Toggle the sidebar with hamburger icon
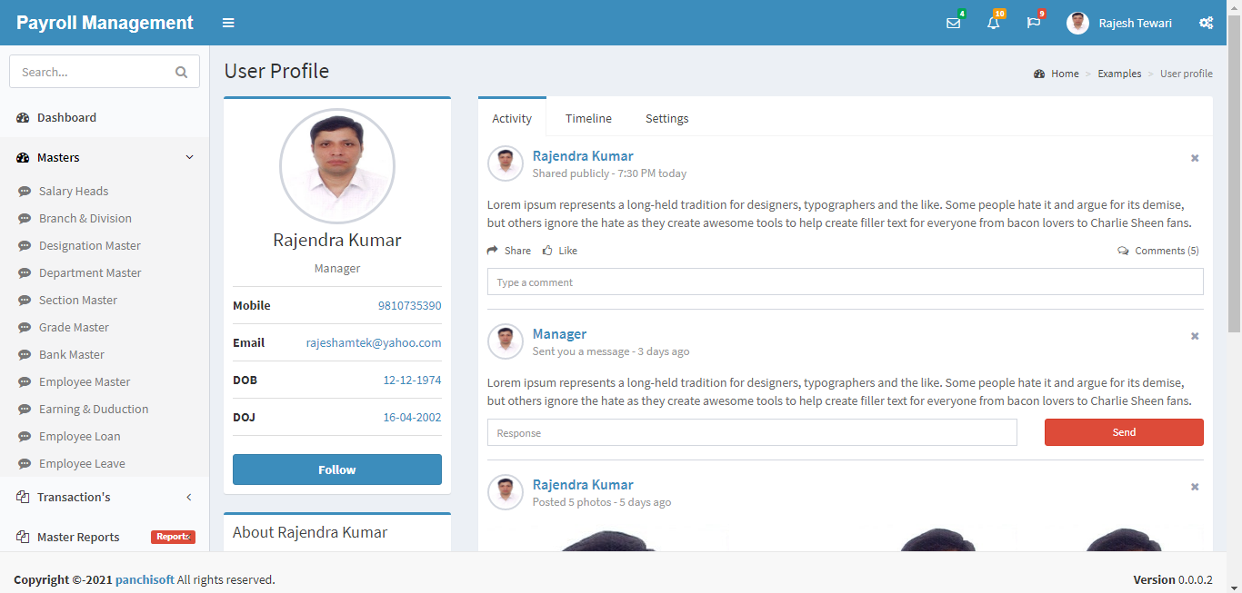The width and height of the screenshot is (1242, 593). 228,23
